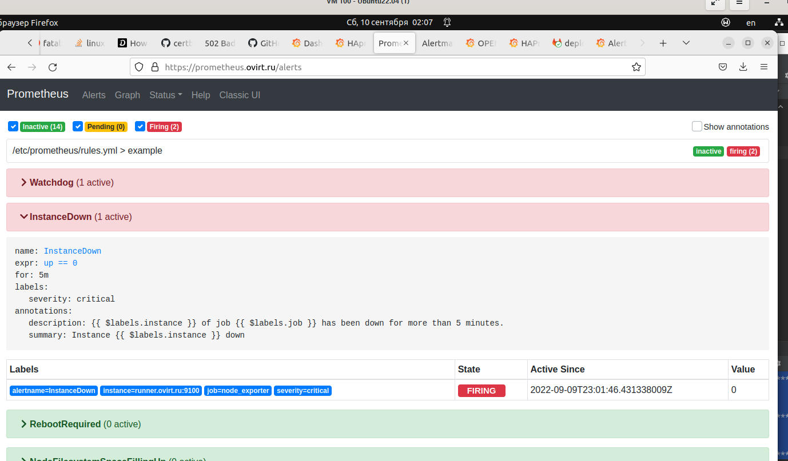Image resolution: width=788 pixels, height=461 pixels.
Task: Switch to the 'linux' tab
Action: click(x=91, y=43)
